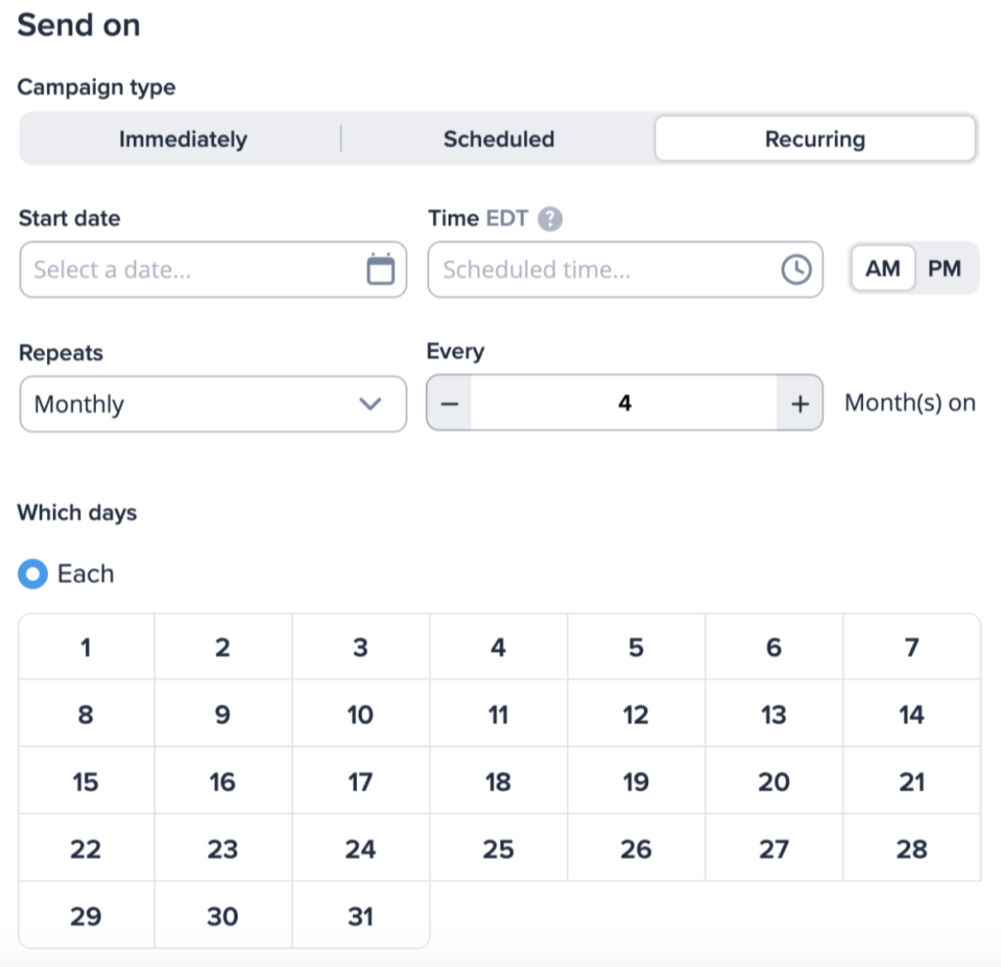Focus the Select a date field

213,270
